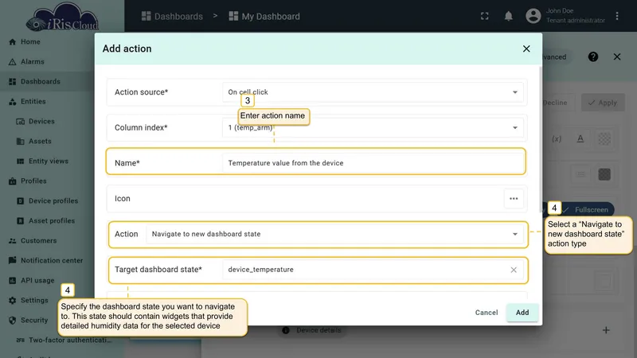Open Profiles section in sidebar
Viewport: 637px width, 358px height.
[33, 181]
